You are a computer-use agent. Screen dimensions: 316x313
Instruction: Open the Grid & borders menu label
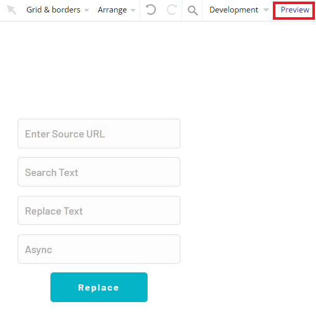[53, 10]
